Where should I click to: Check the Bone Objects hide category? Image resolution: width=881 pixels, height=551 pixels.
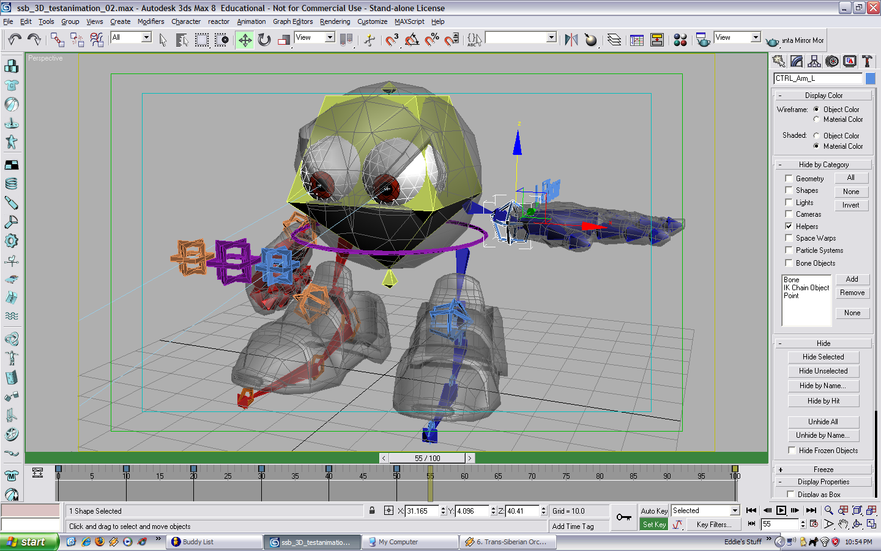click(x=789, y=263)
